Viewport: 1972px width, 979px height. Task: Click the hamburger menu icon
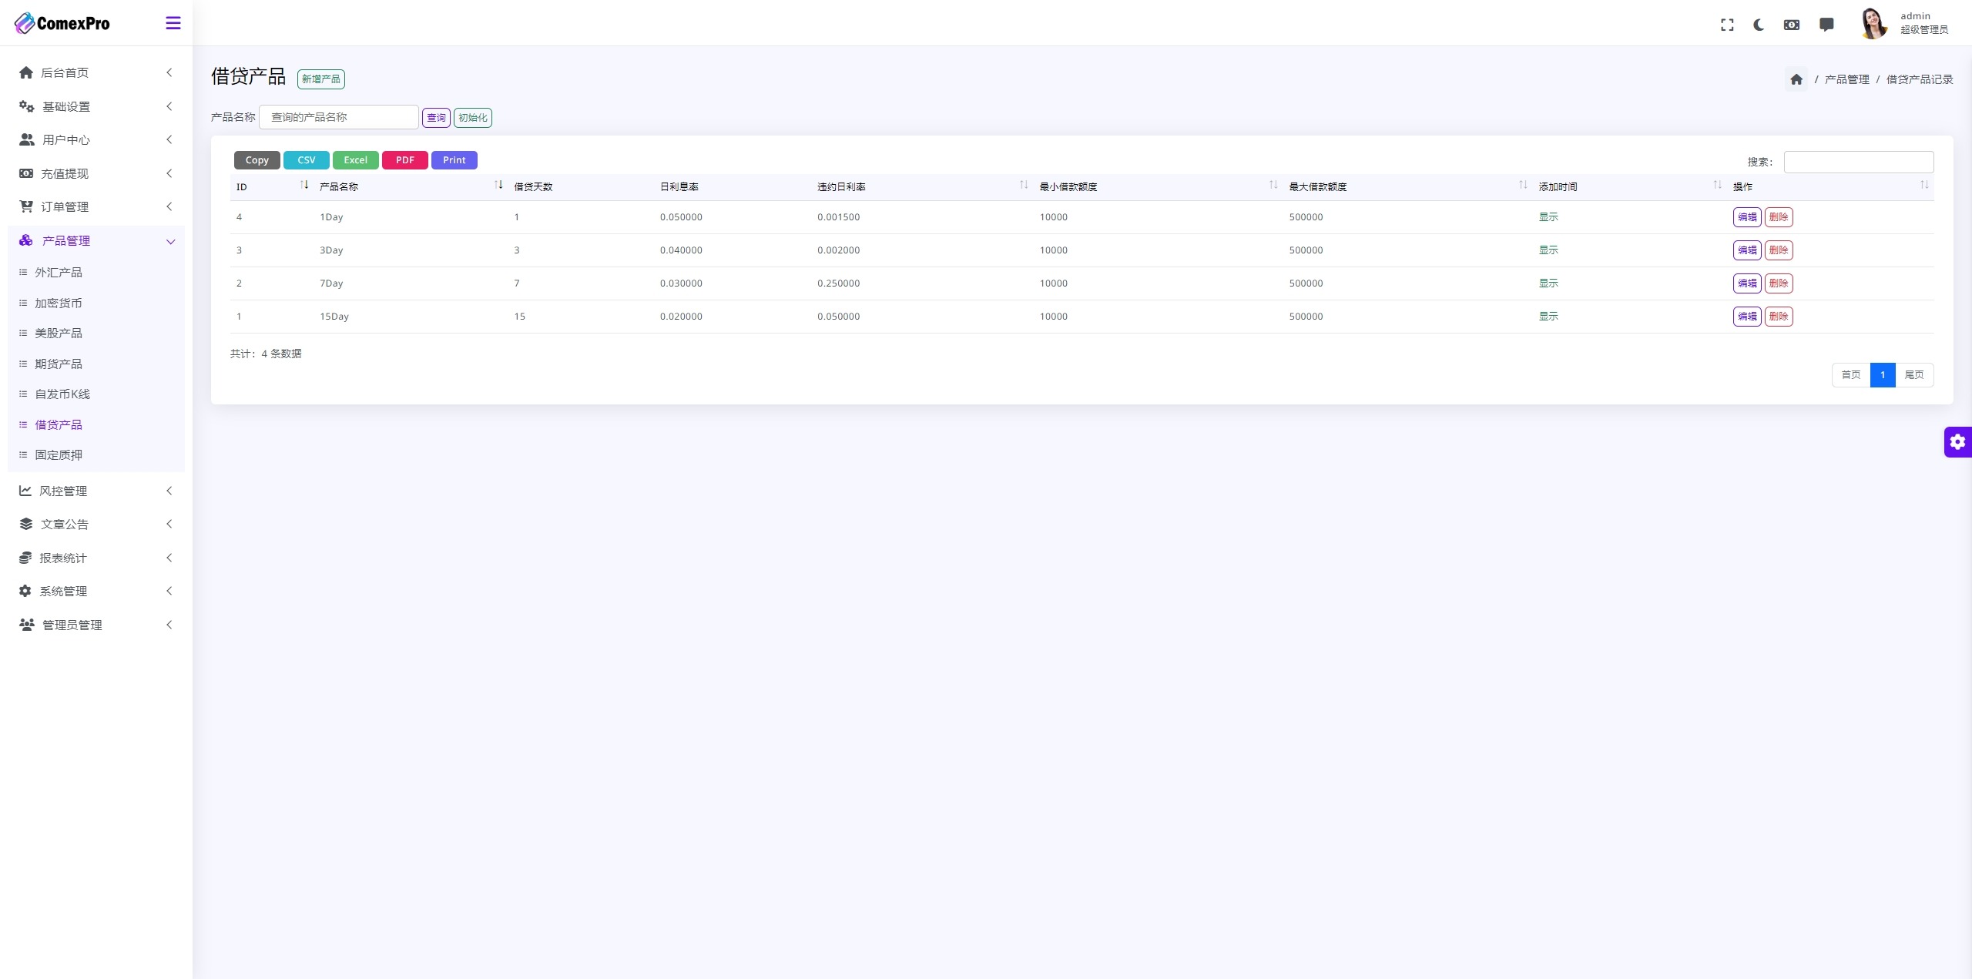point(173,22)
